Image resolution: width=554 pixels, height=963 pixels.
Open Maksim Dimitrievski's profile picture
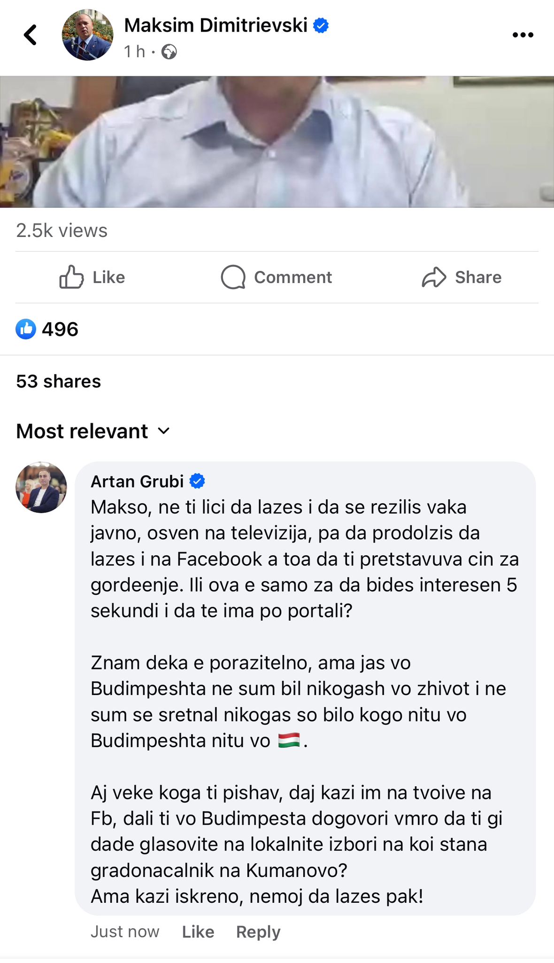88,35
